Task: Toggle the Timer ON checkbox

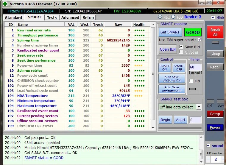Action: click(191, 81)
